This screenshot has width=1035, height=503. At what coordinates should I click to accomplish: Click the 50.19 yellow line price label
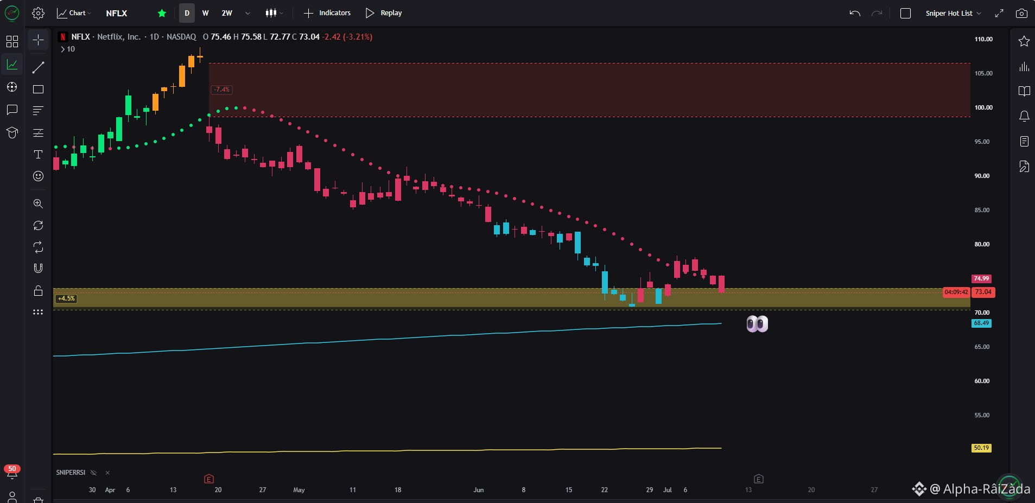click(981, 448)
